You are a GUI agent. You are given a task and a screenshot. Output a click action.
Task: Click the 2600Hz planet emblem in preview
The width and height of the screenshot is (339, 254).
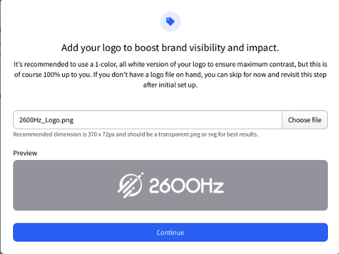[x=130, y=185]
